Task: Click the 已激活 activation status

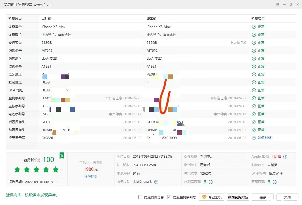Action: click(x=205, y=165)
